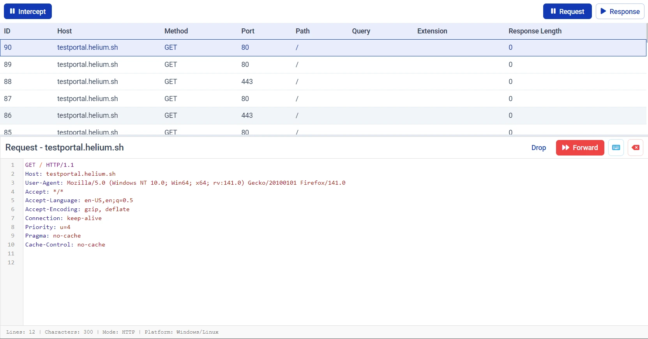Select request row with ID 86

click(x=323, y=115)
